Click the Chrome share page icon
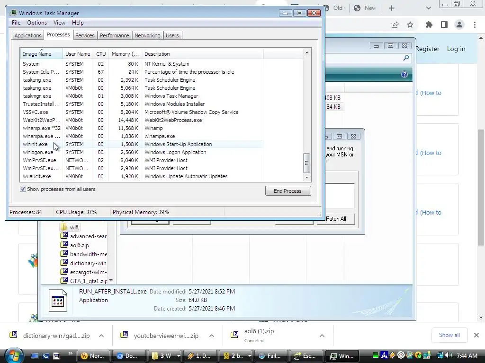The height and width of the screenshot is (363, 485). pos(395,25)
